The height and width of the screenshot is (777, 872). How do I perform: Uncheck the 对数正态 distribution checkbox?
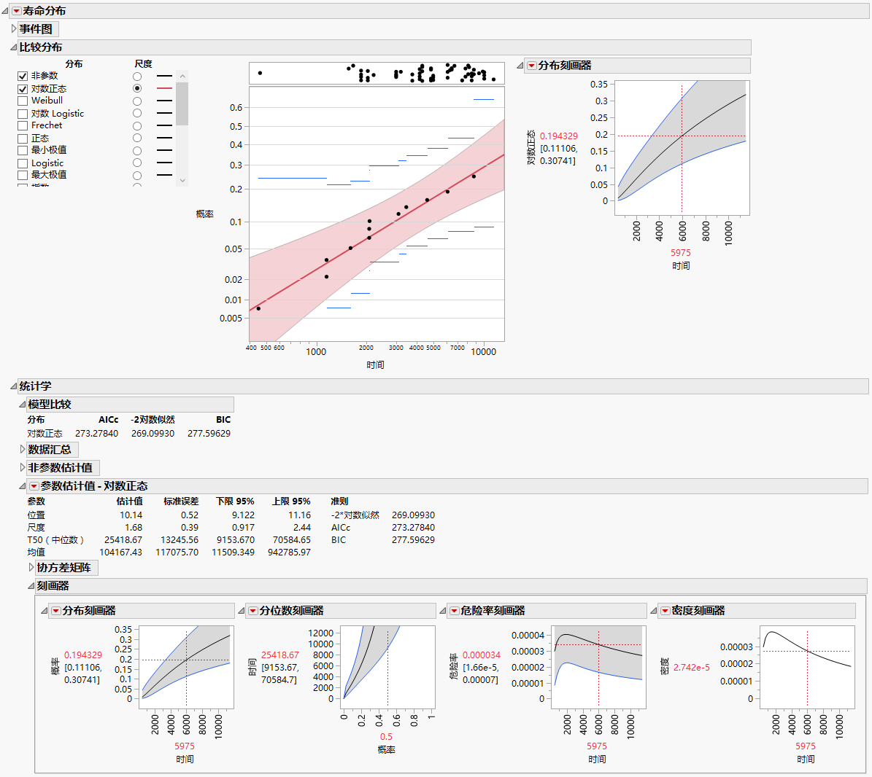pos(23,89)
